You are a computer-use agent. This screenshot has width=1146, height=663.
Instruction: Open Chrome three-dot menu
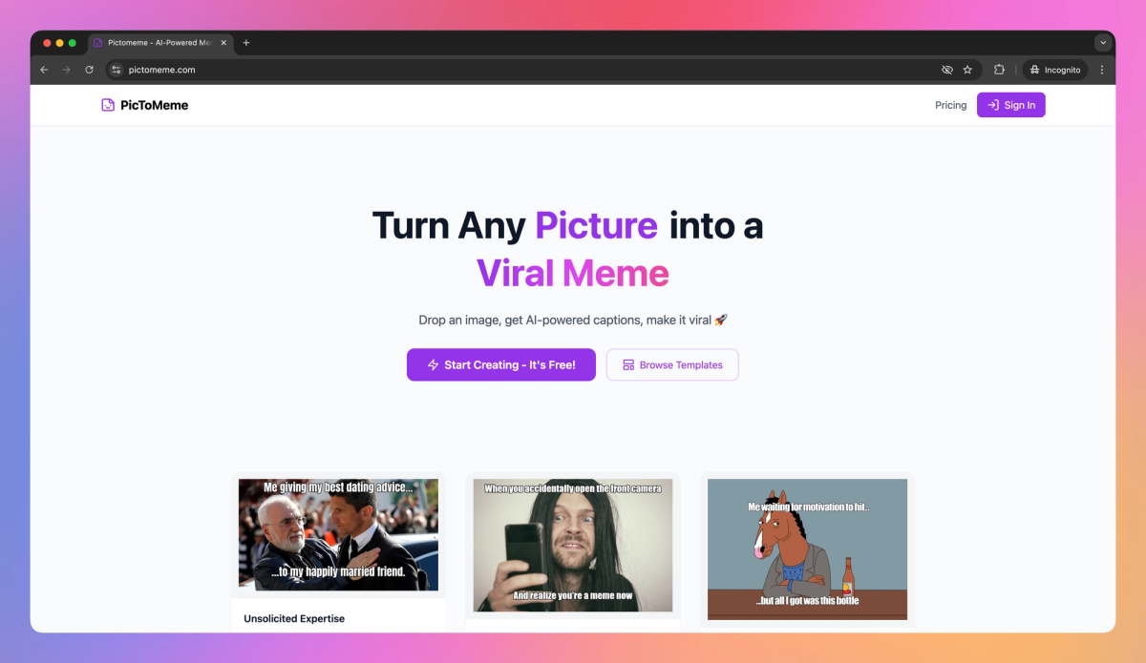point(1102,70)
